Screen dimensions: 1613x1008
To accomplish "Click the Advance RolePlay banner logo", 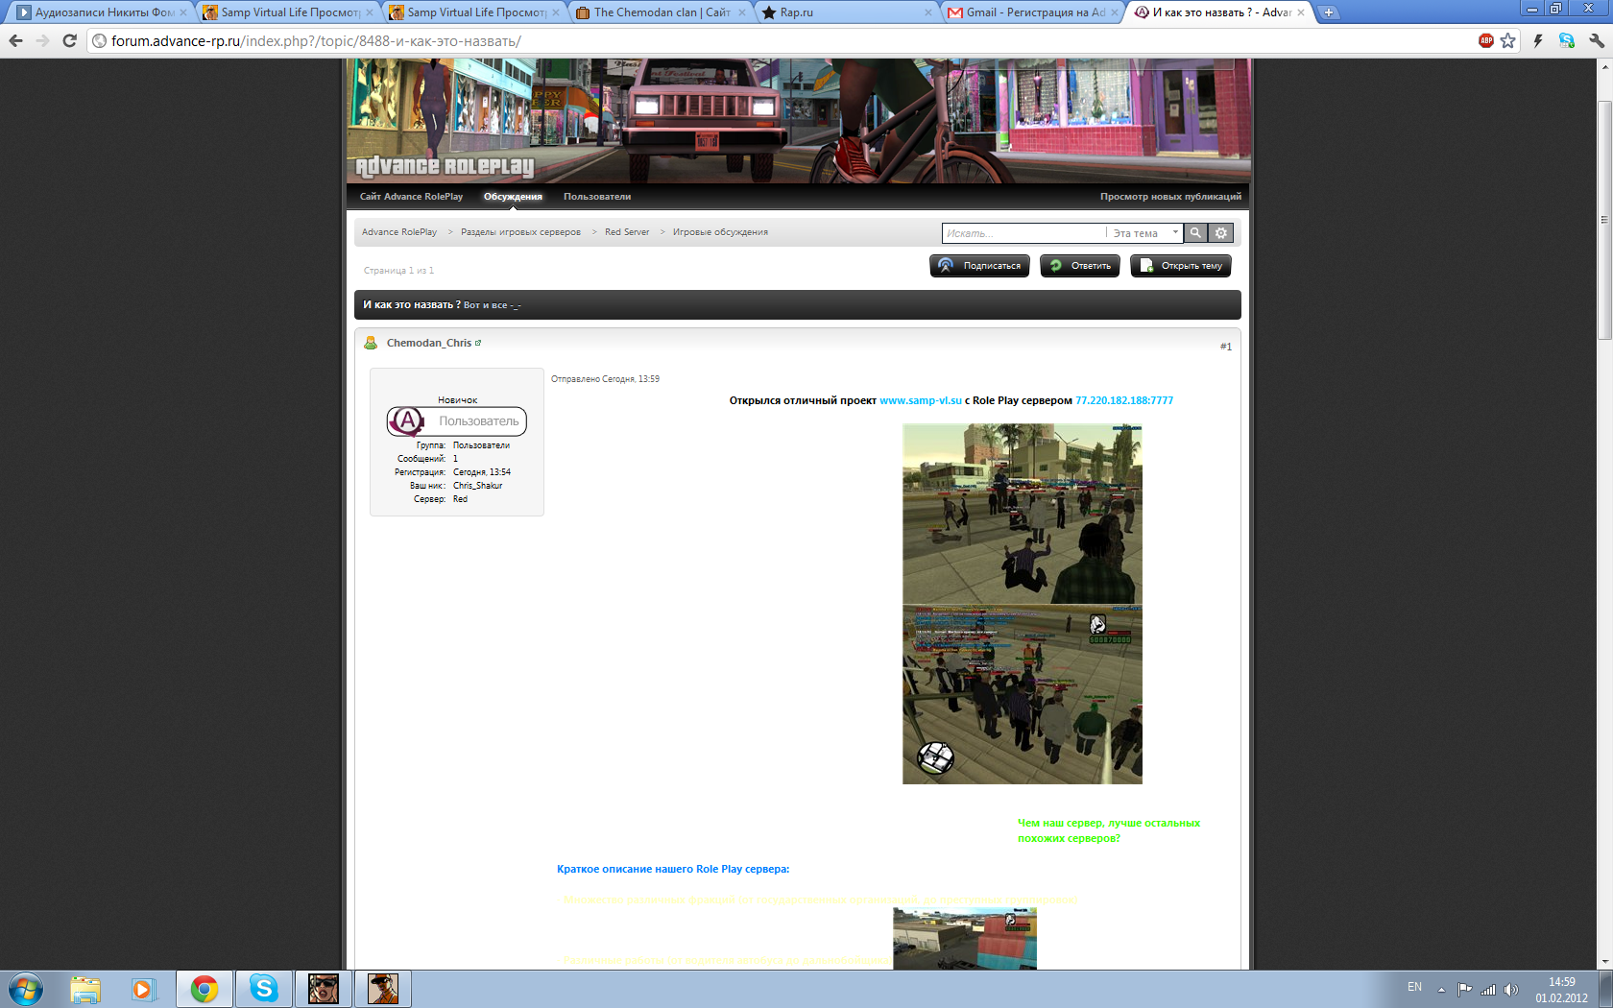I will [445, 166].
